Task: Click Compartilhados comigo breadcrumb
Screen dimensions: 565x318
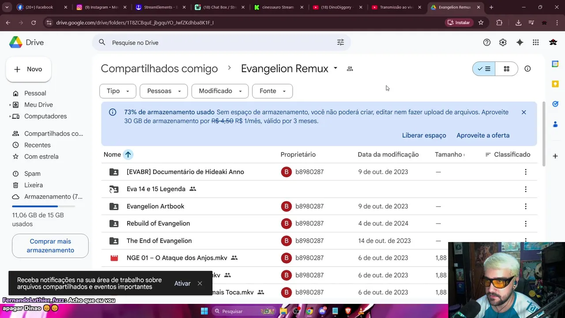Action: point(159,69)
